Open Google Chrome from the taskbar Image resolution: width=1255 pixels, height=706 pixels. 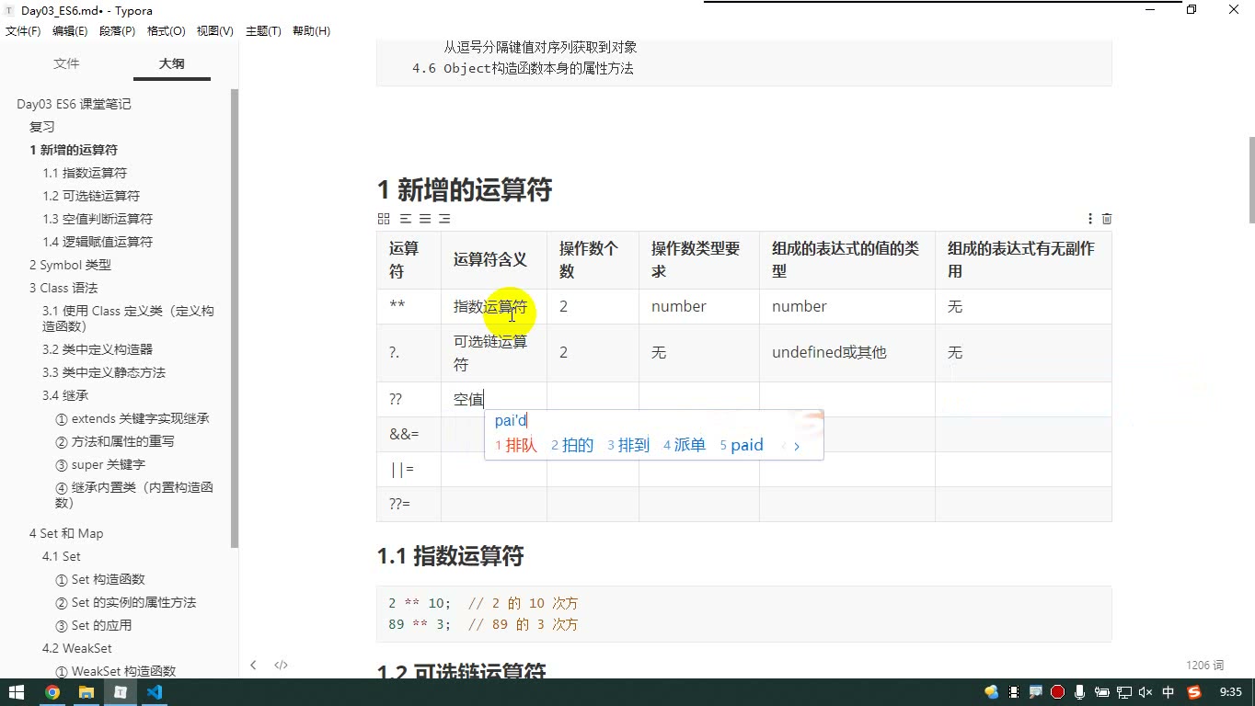pyautogui.click(x=52, y=692)
